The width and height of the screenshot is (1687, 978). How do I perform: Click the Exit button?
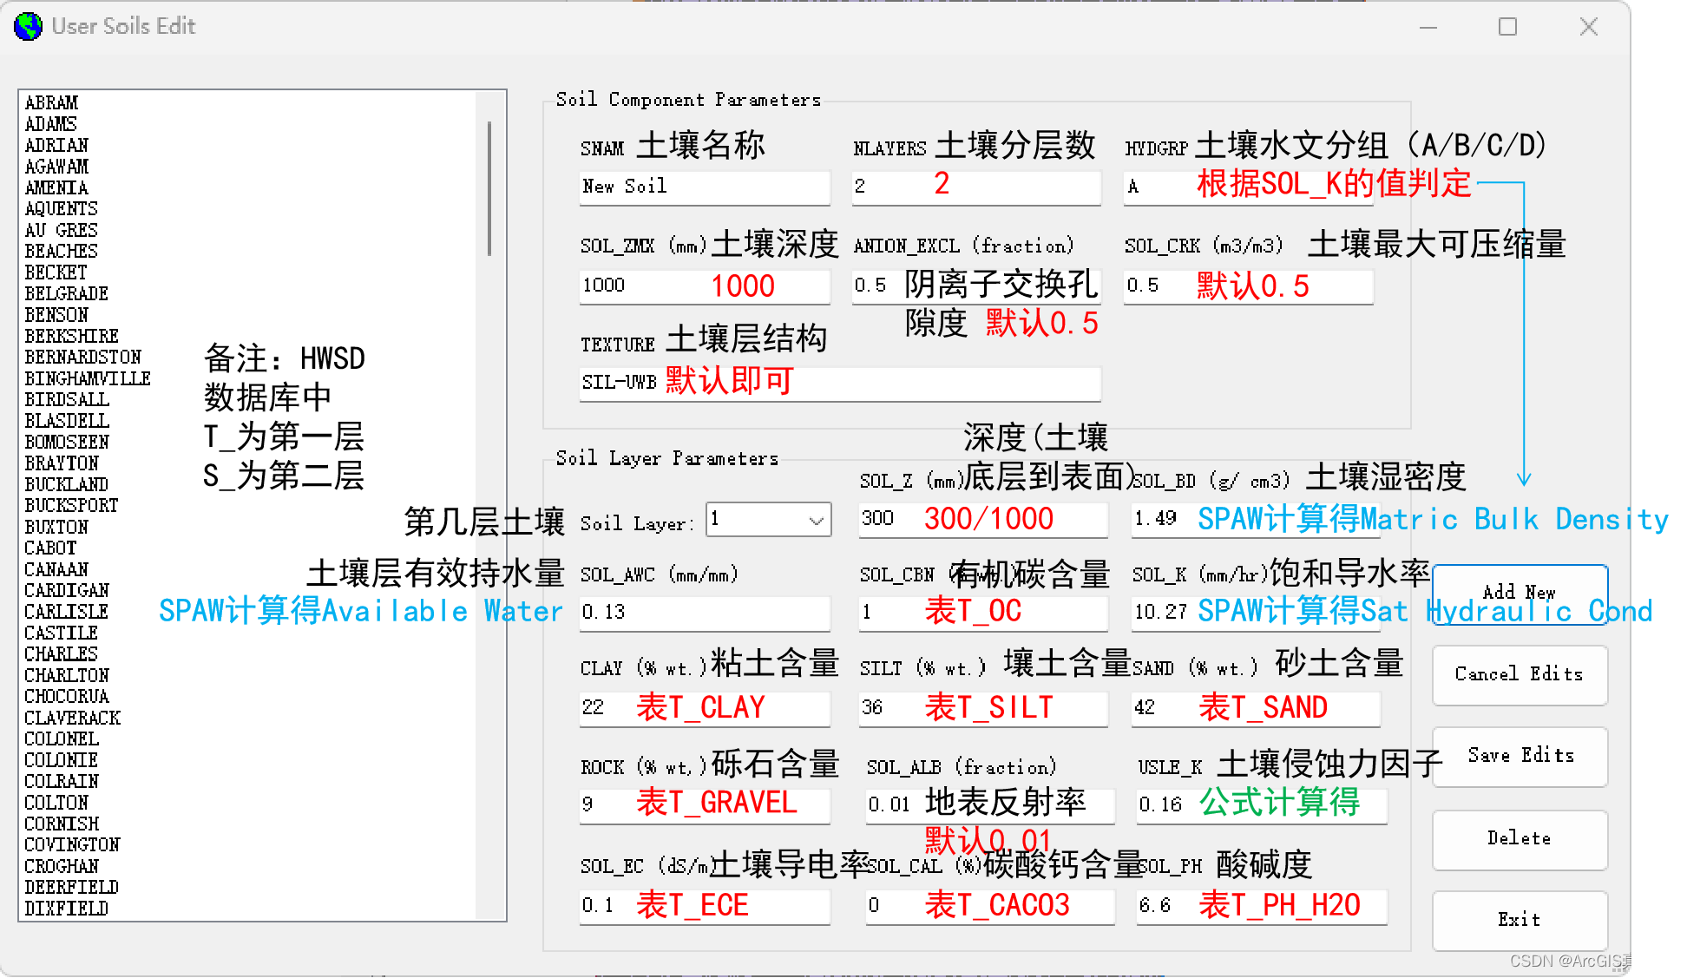(1520, 920)
